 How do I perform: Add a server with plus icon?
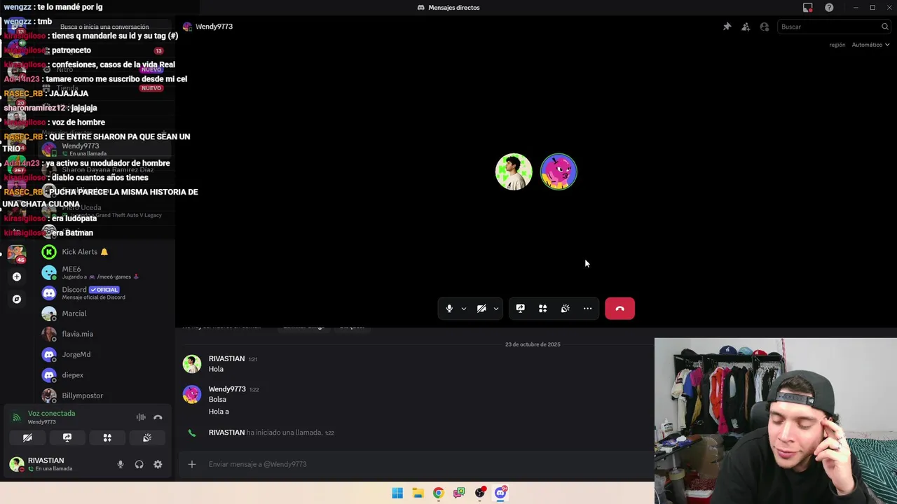[17, 276]
